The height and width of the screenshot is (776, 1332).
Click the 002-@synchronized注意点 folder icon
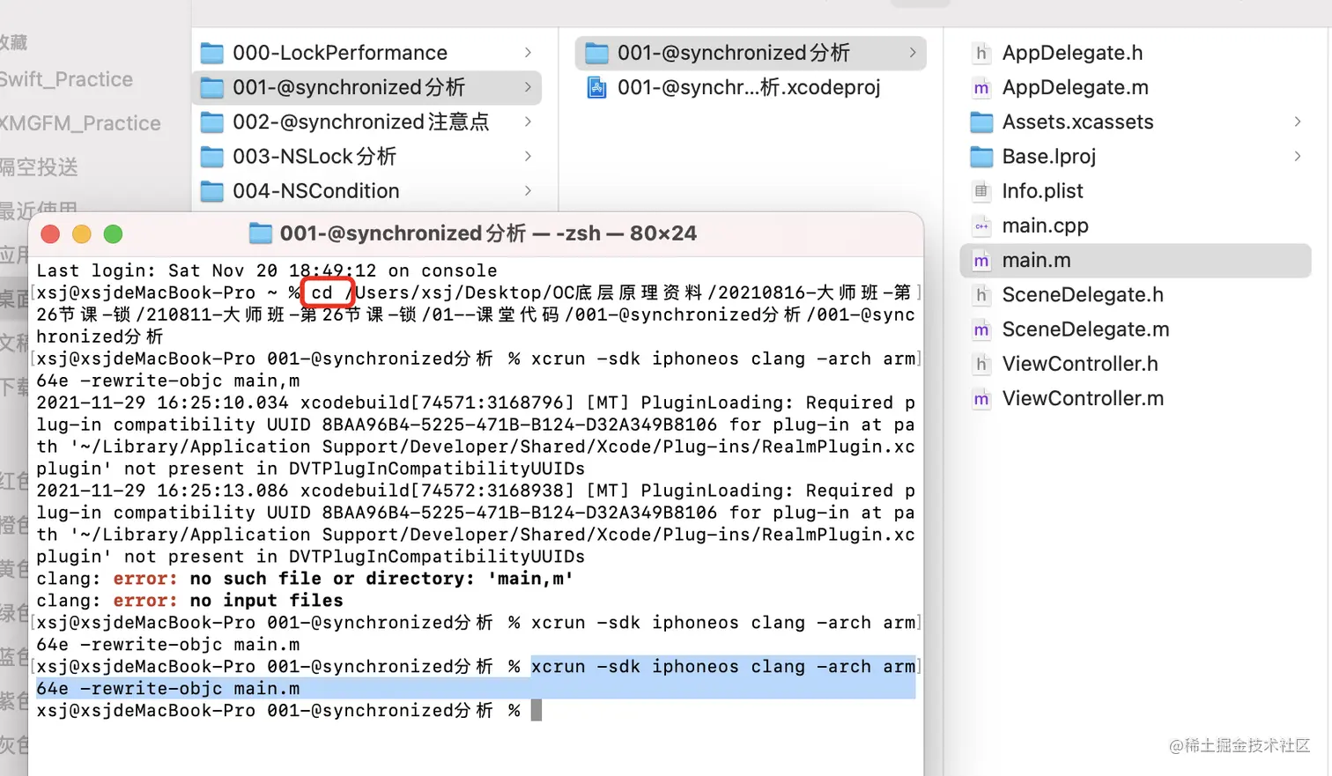pos(211,122)
